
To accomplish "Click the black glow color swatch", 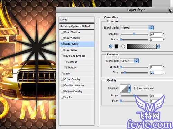I will point(116,46).
